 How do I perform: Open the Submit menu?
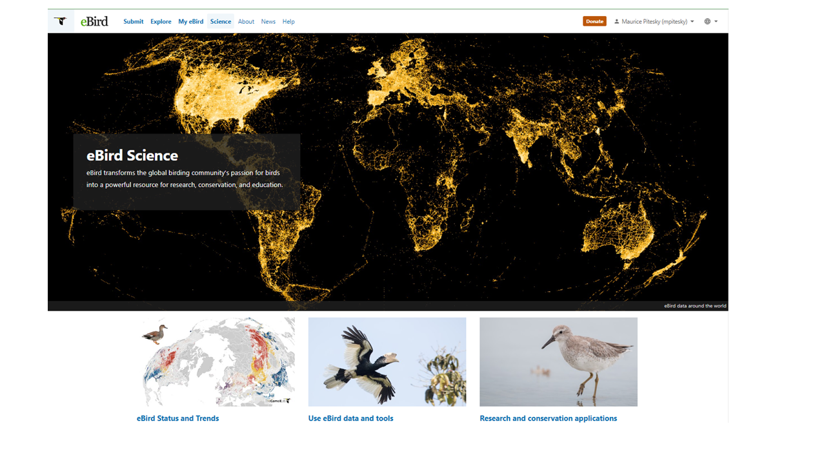tap(133, 21)
